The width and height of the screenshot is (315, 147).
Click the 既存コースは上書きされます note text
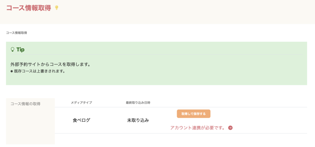tap(39, 71)
